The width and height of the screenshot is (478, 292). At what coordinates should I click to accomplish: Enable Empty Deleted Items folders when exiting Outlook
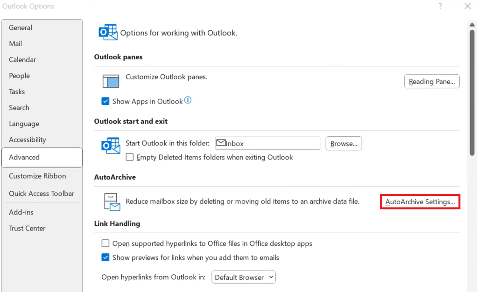pyautogui.click(x=129, y=157)
